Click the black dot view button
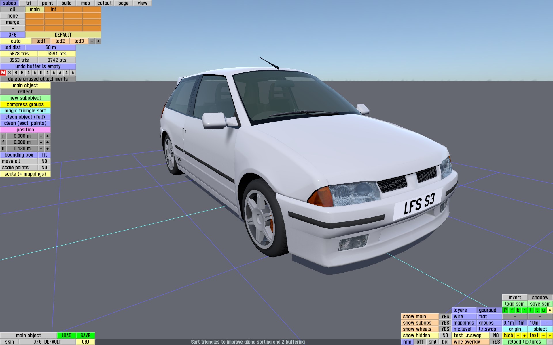The image size is (553, 345). pyautogui.click(x=550, y=310)
